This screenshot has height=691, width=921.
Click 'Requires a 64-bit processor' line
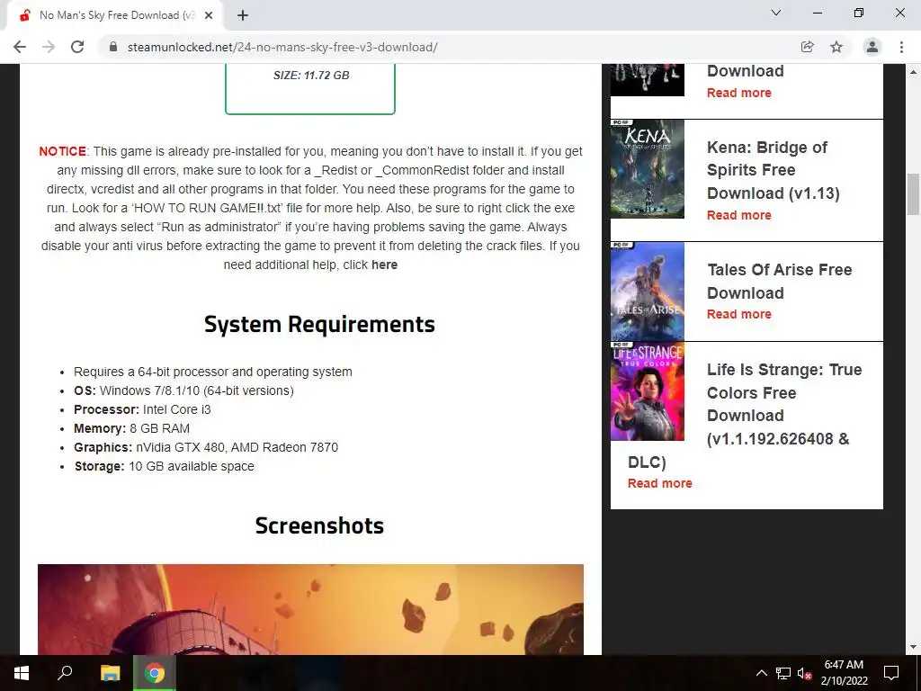click(x=212, y=372)
